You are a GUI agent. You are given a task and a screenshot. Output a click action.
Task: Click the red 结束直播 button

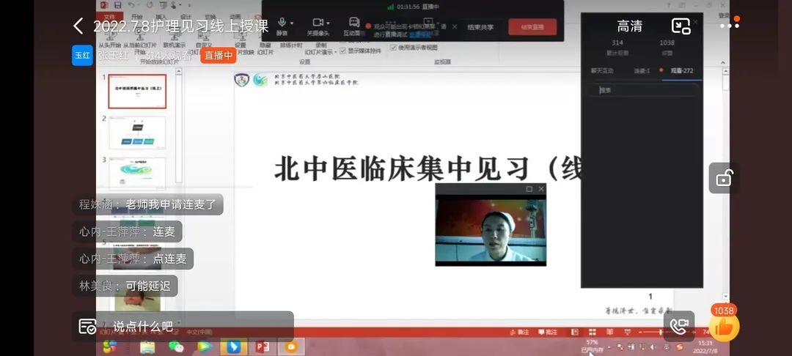tap(532, 27)
